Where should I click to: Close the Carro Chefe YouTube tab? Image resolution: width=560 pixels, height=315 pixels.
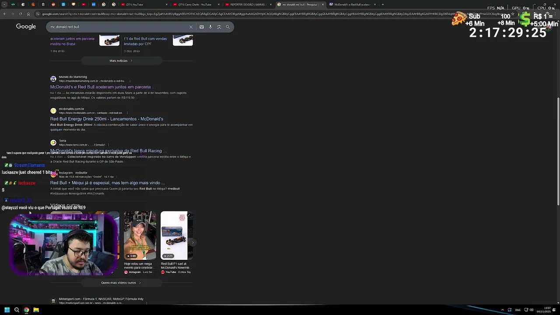tap(219, 4)
